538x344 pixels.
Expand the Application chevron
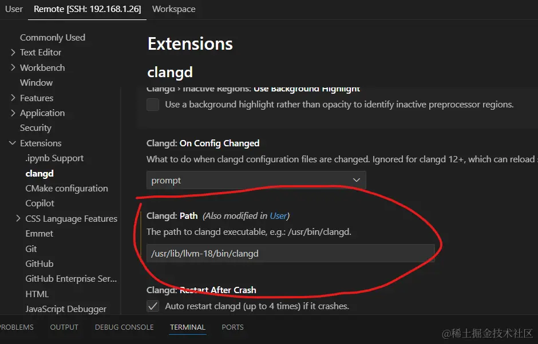(x=13, y=113)
